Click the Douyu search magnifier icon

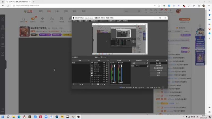139,11
